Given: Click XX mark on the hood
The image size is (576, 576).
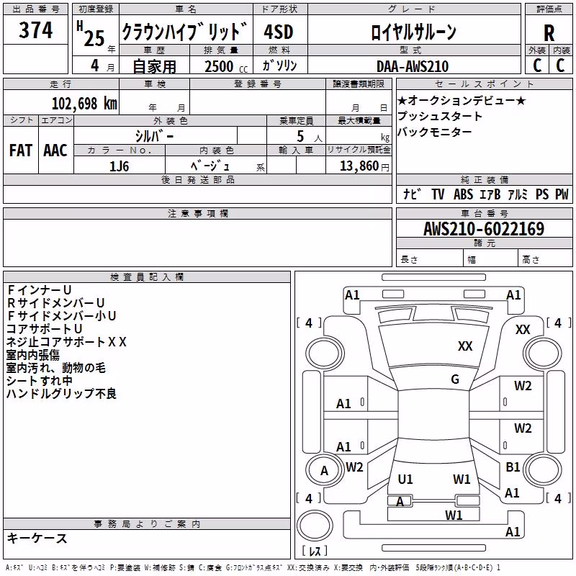Looking at the screenshot, I should [x=465, y=346].
